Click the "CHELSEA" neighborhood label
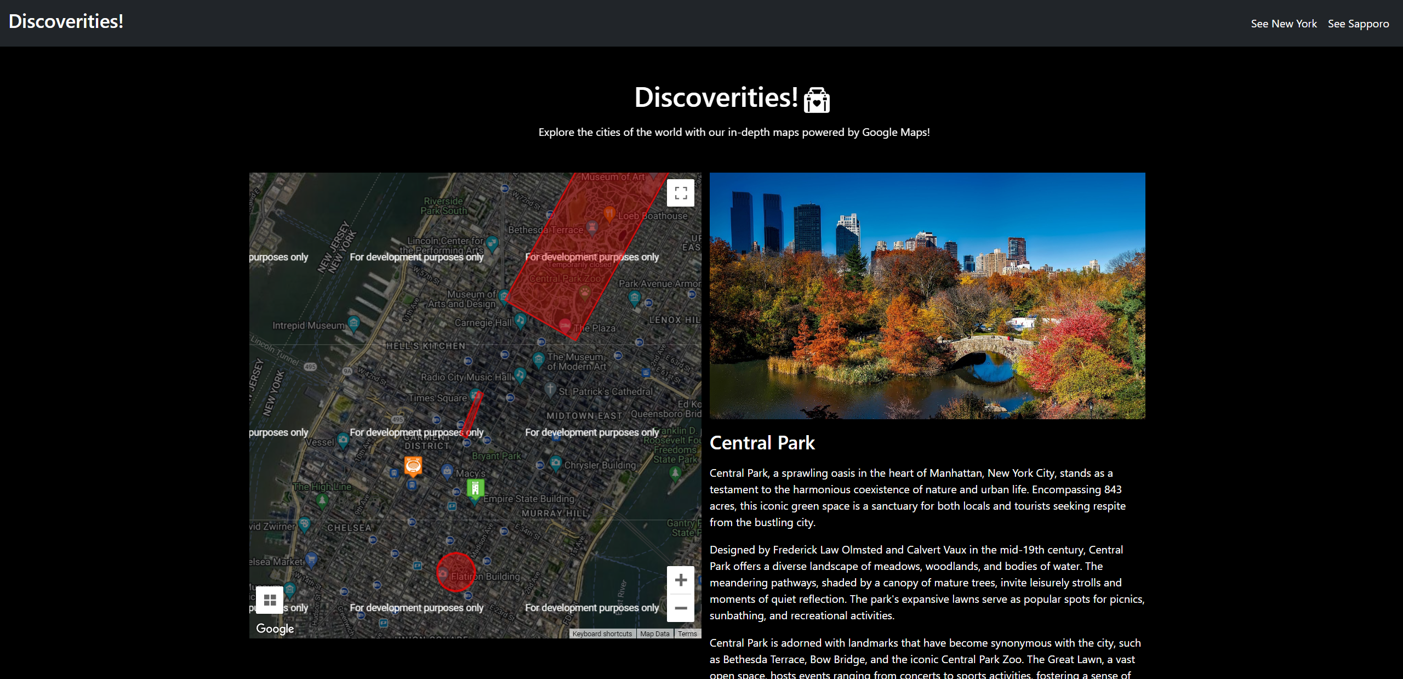 tap(350, 528)
